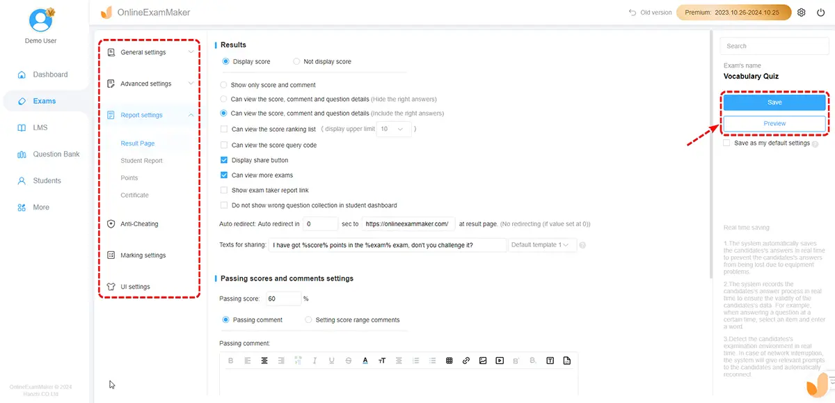Apply strikethrough formatting in editor toolbar
835x403 pixels.
[349, 361]
